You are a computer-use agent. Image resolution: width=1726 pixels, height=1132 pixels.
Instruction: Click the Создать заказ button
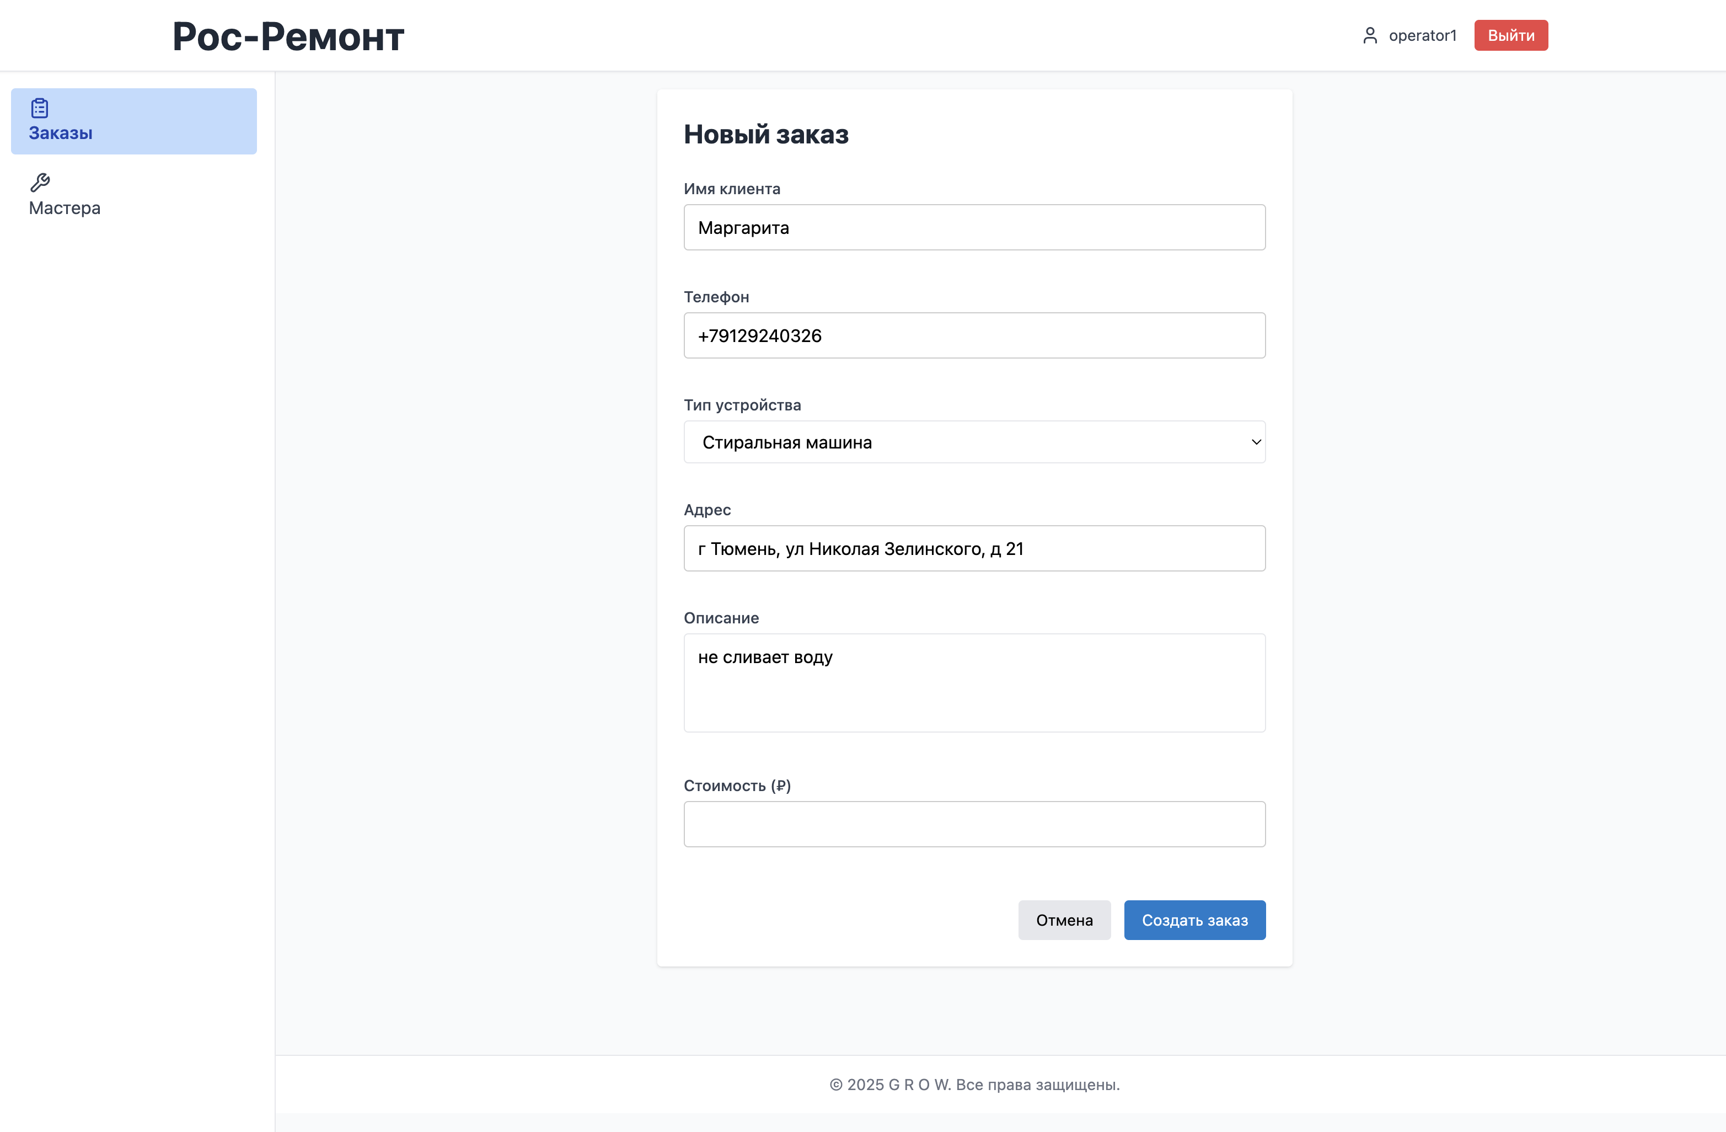1195,920
